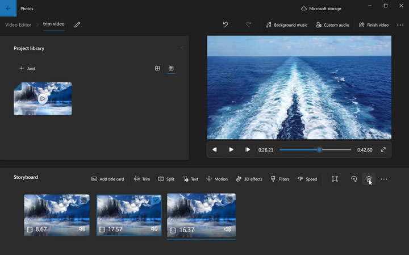Open the storyboard more options menu
Screen dimensions: 409x255
384,179
